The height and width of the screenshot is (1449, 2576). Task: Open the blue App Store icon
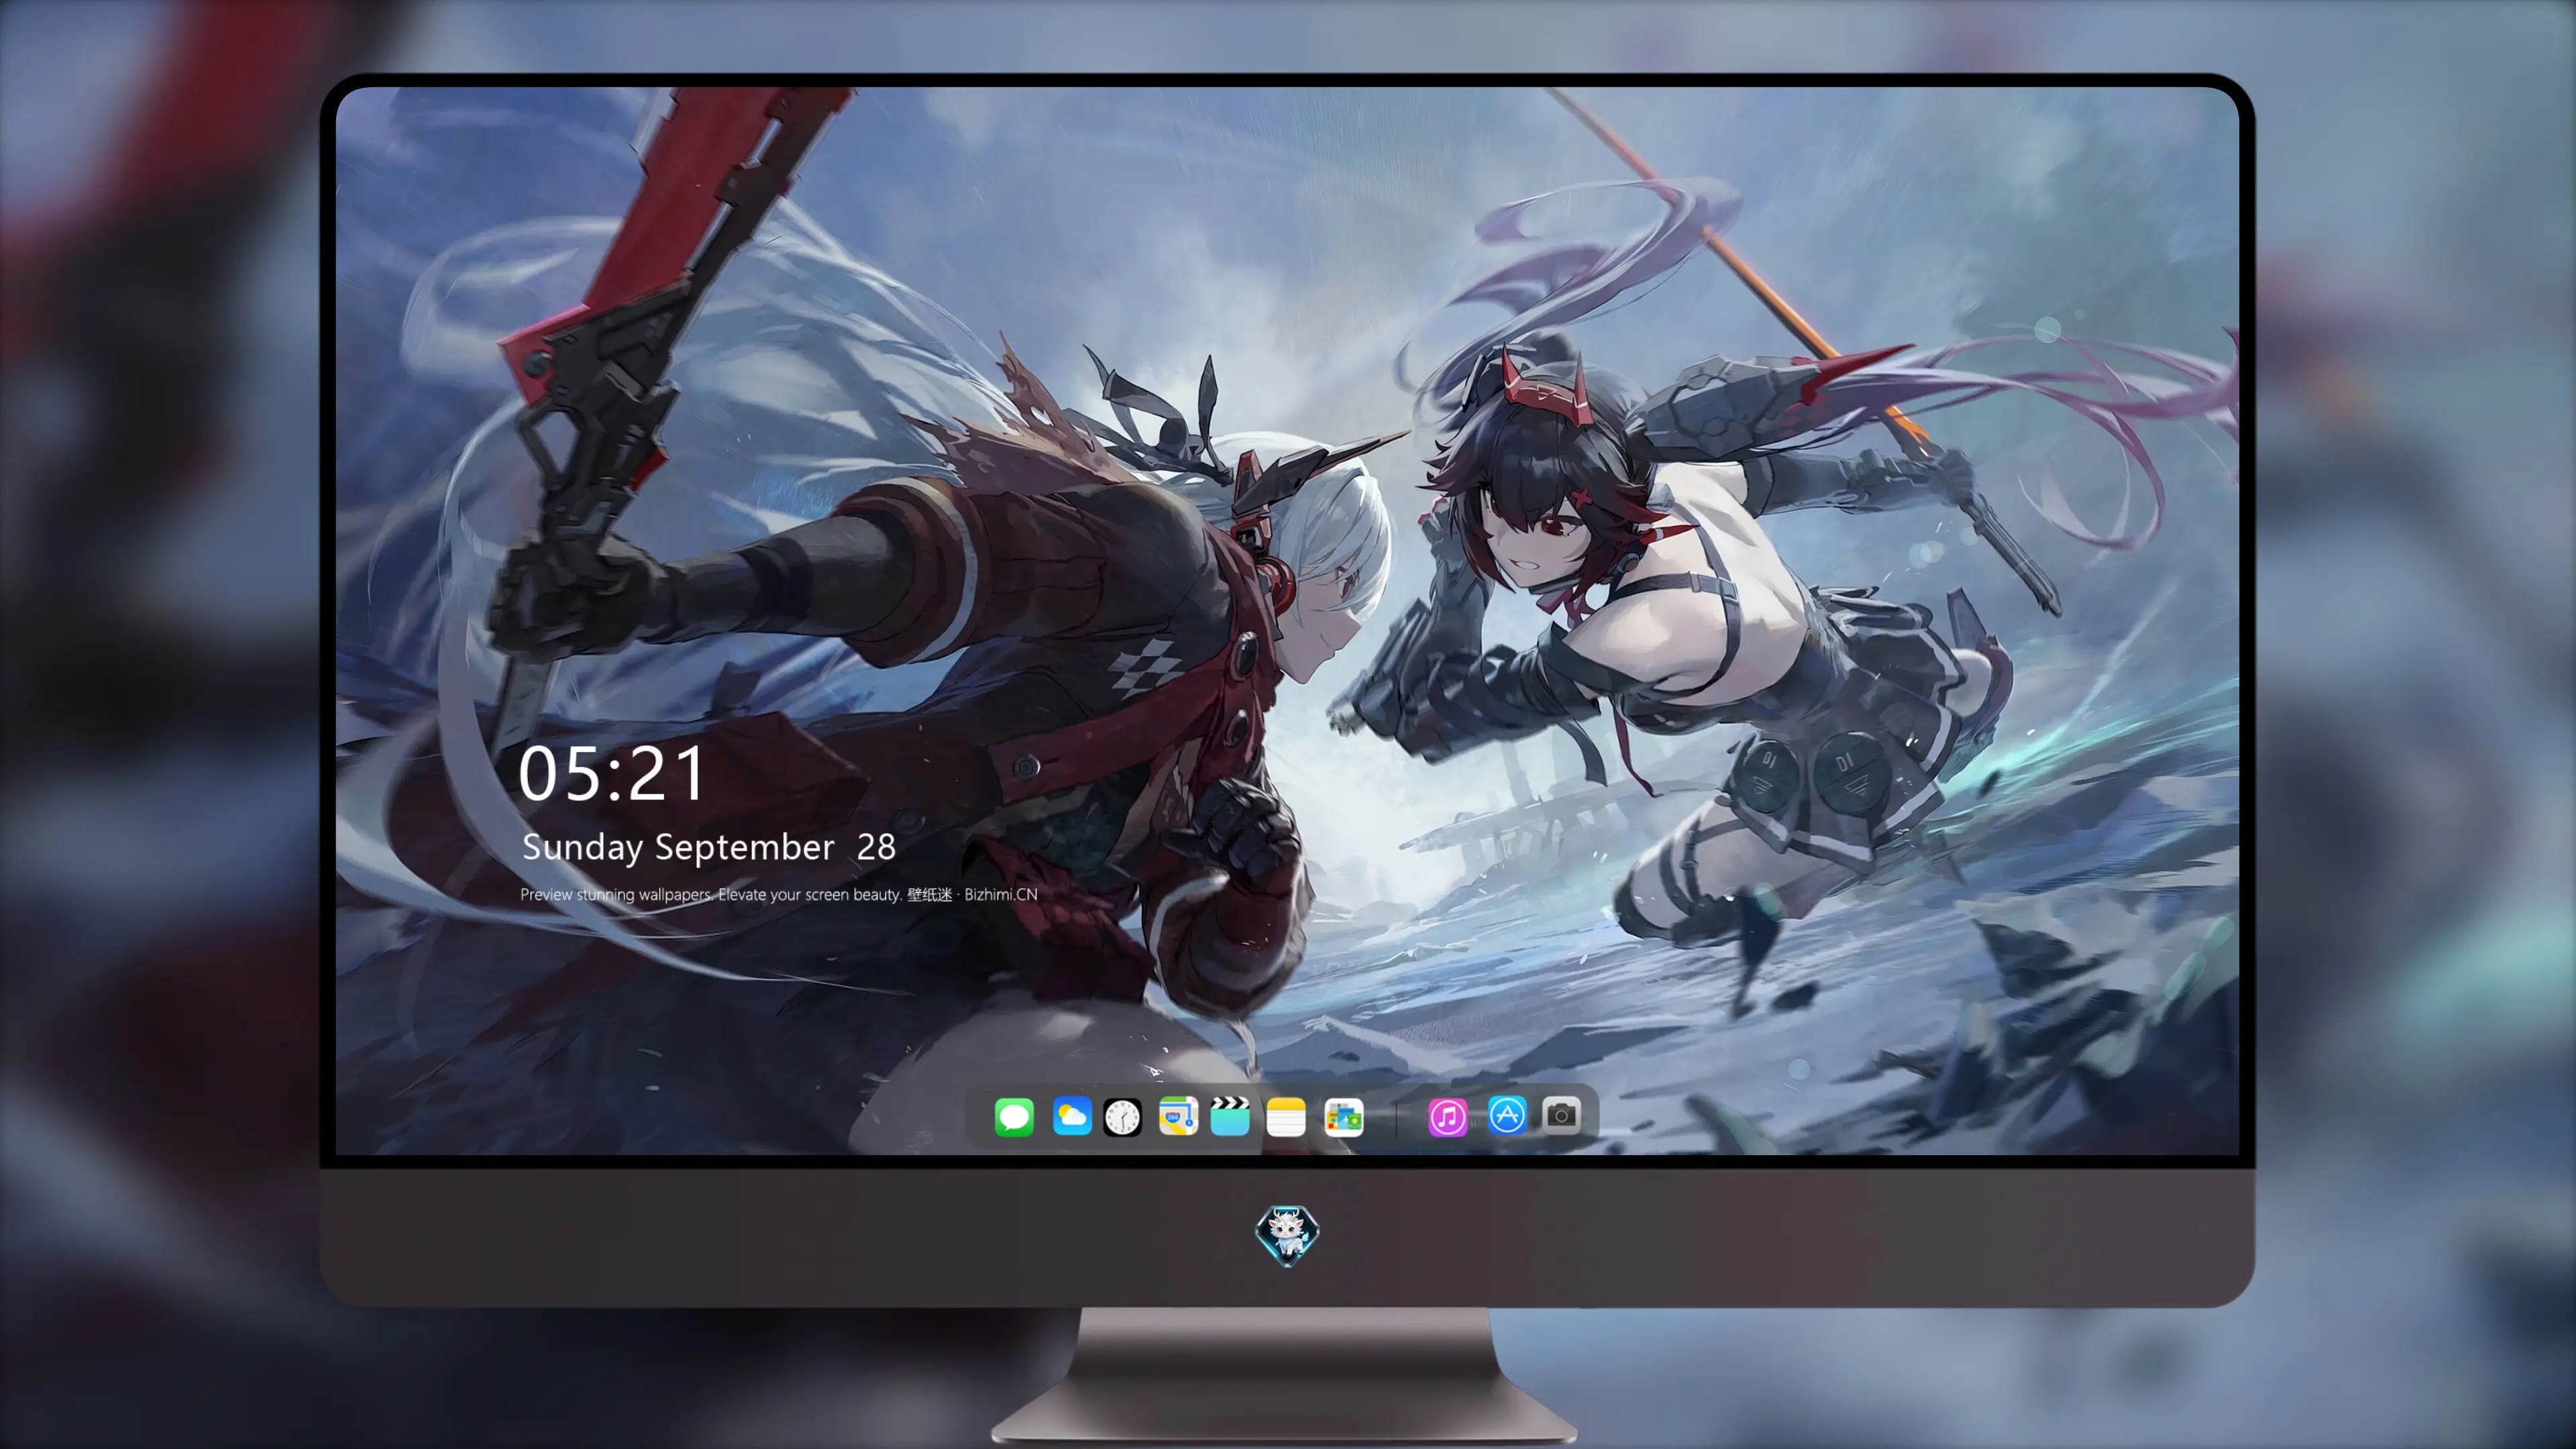[x=1507, y=1115]
